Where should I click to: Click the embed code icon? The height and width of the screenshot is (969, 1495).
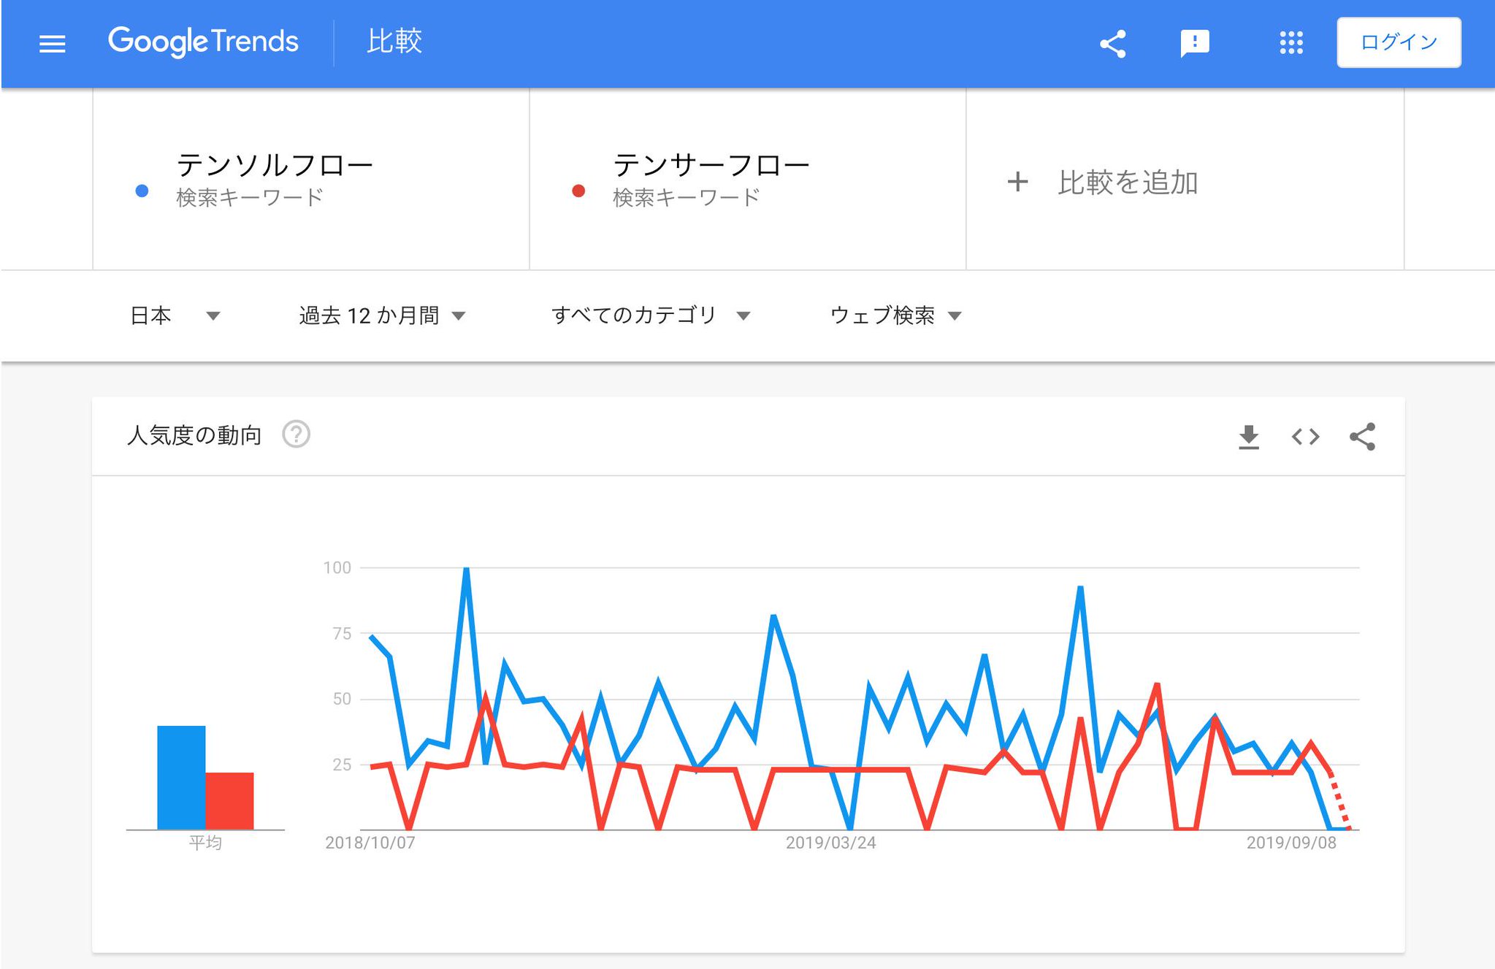pyautogui.click(x=1305, y=437)
